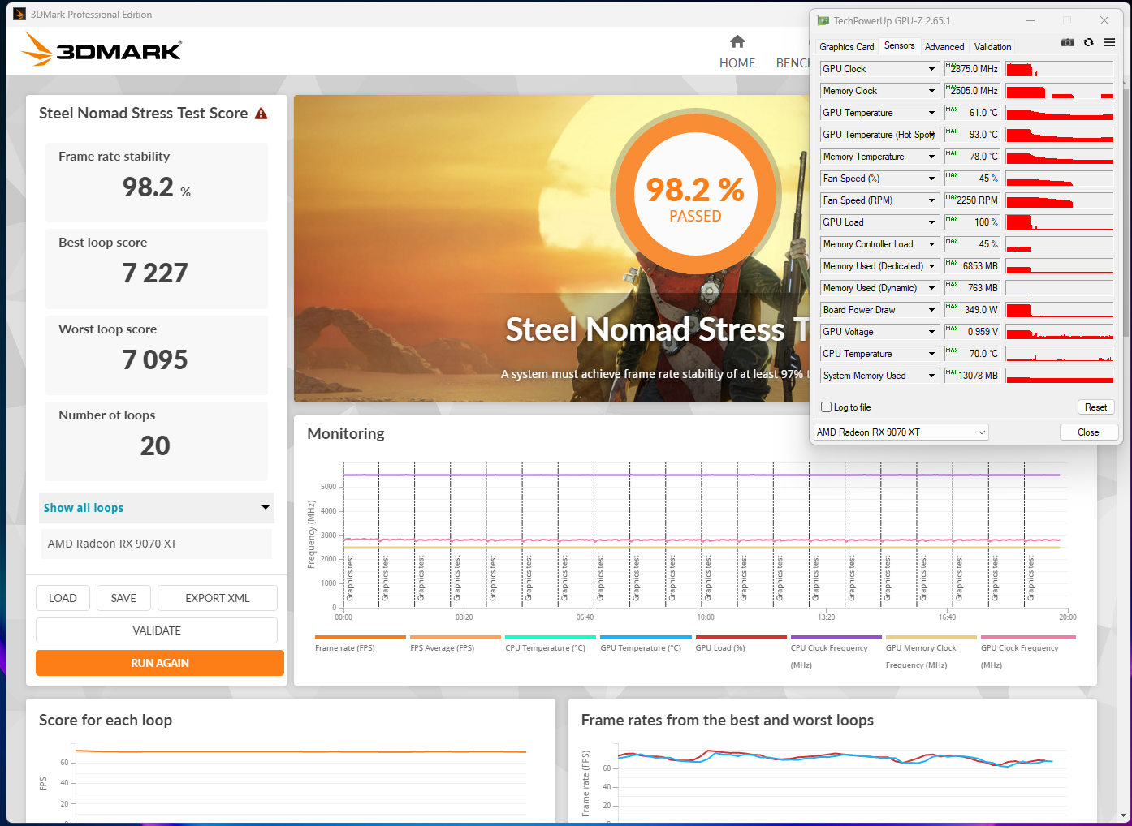The height and width of the screenshot is (826, 1132).
Task: Close the GPU-Z window with the X
Action: 1104,21
